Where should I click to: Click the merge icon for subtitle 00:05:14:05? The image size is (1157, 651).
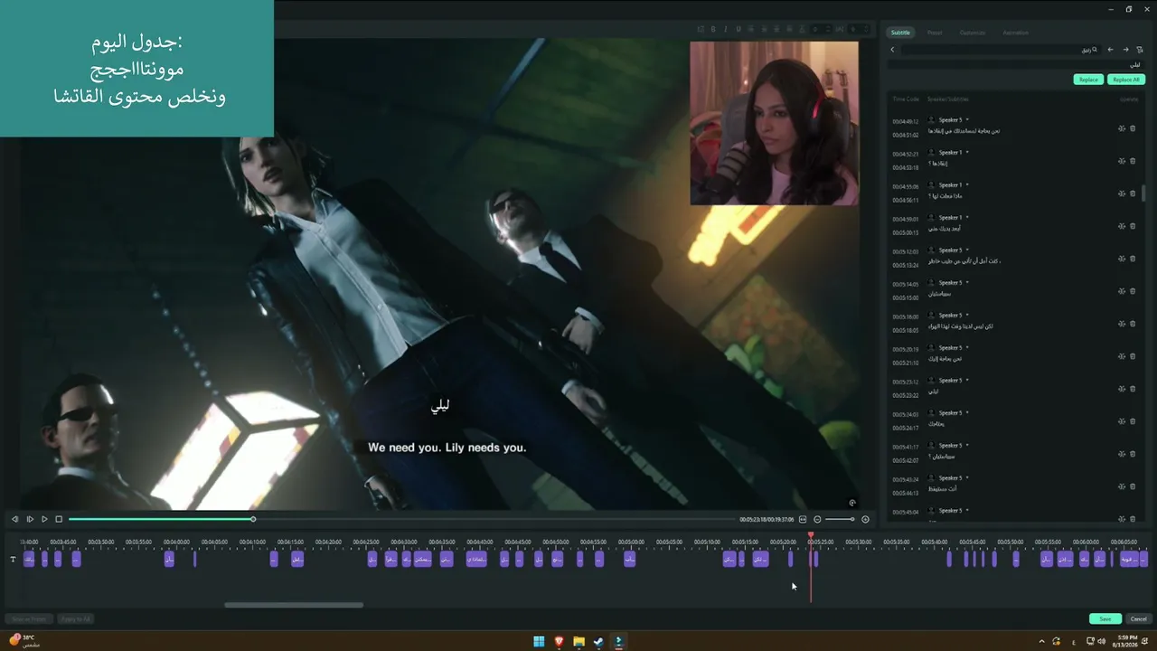pyautogui.click(x=1122, y=291)
